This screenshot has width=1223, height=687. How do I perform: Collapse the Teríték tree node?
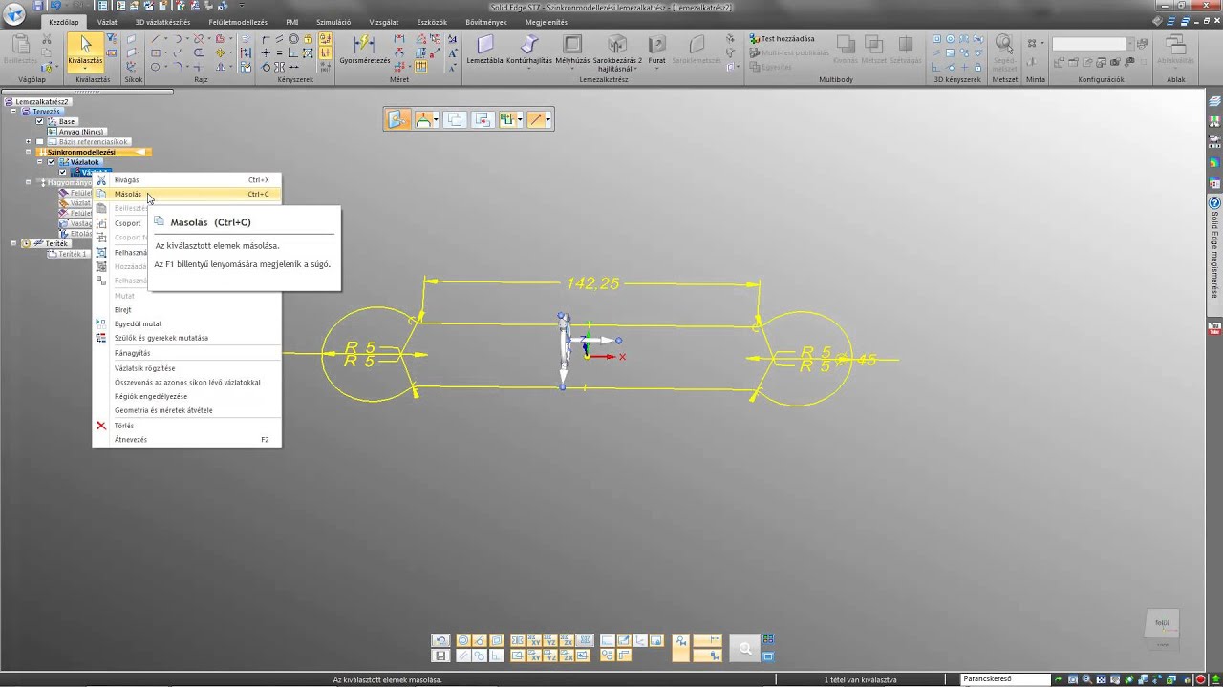click(x=14, y=243)
